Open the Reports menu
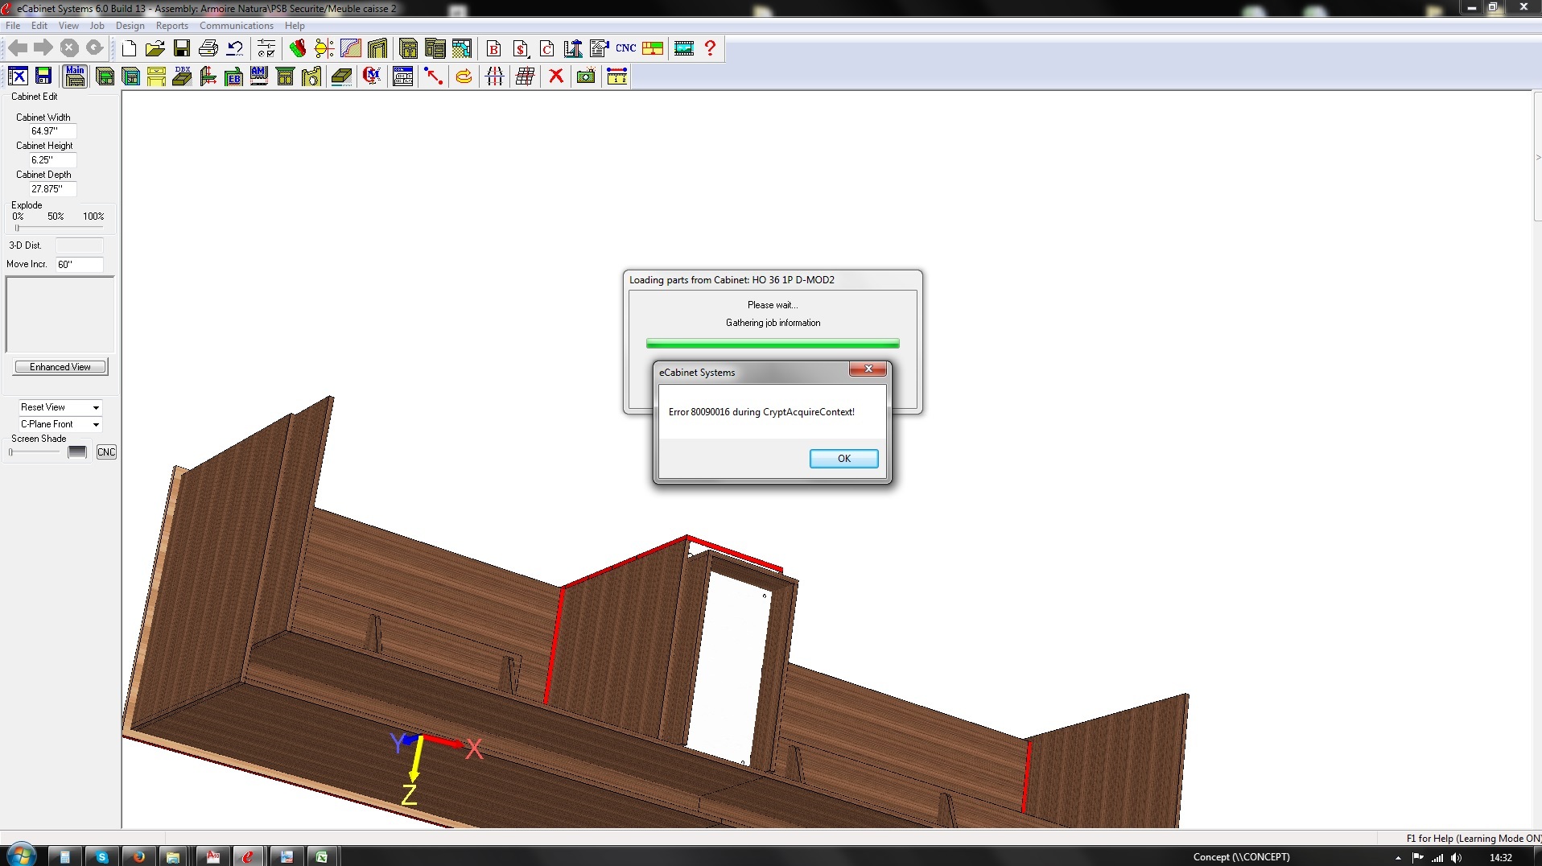The height and width of the screenshot is (866, 1542). click(x=171, y=26)
